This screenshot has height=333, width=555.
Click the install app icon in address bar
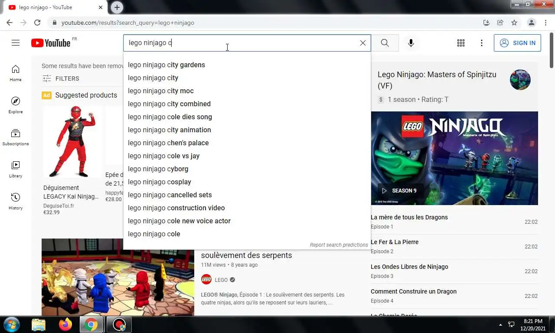[x=486, y=23]
